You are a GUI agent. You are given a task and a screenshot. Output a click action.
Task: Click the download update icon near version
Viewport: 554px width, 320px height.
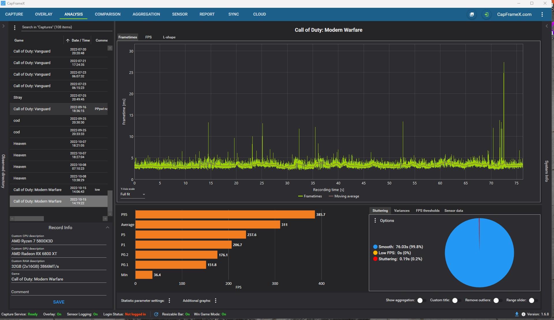(x=517, y=314)
